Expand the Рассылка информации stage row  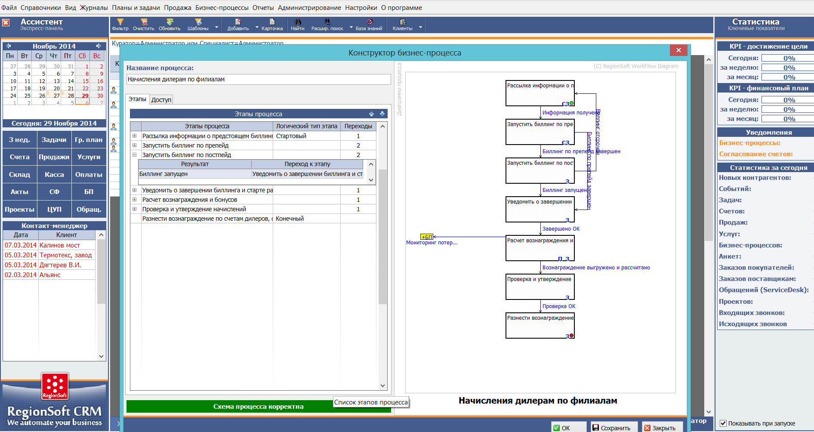135,136
